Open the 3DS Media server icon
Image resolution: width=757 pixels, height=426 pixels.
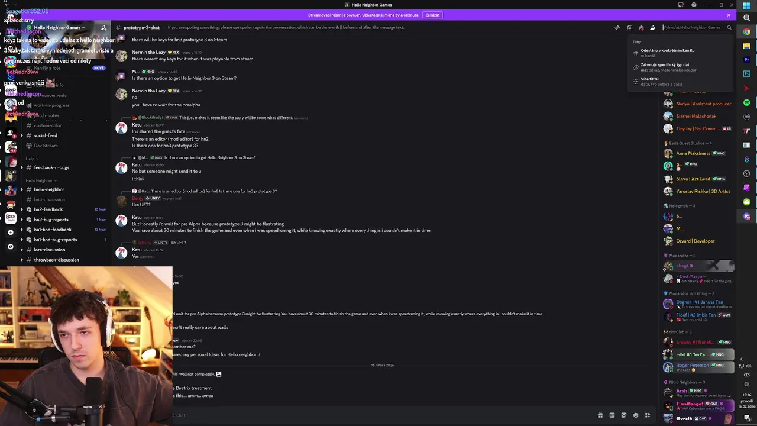10,218
